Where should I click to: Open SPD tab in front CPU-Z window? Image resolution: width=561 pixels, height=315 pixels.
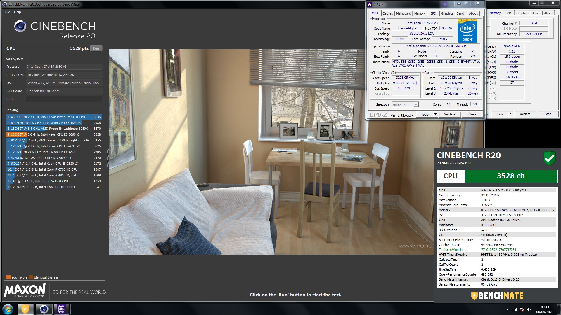pyautogui.click(x=433, y=13)
